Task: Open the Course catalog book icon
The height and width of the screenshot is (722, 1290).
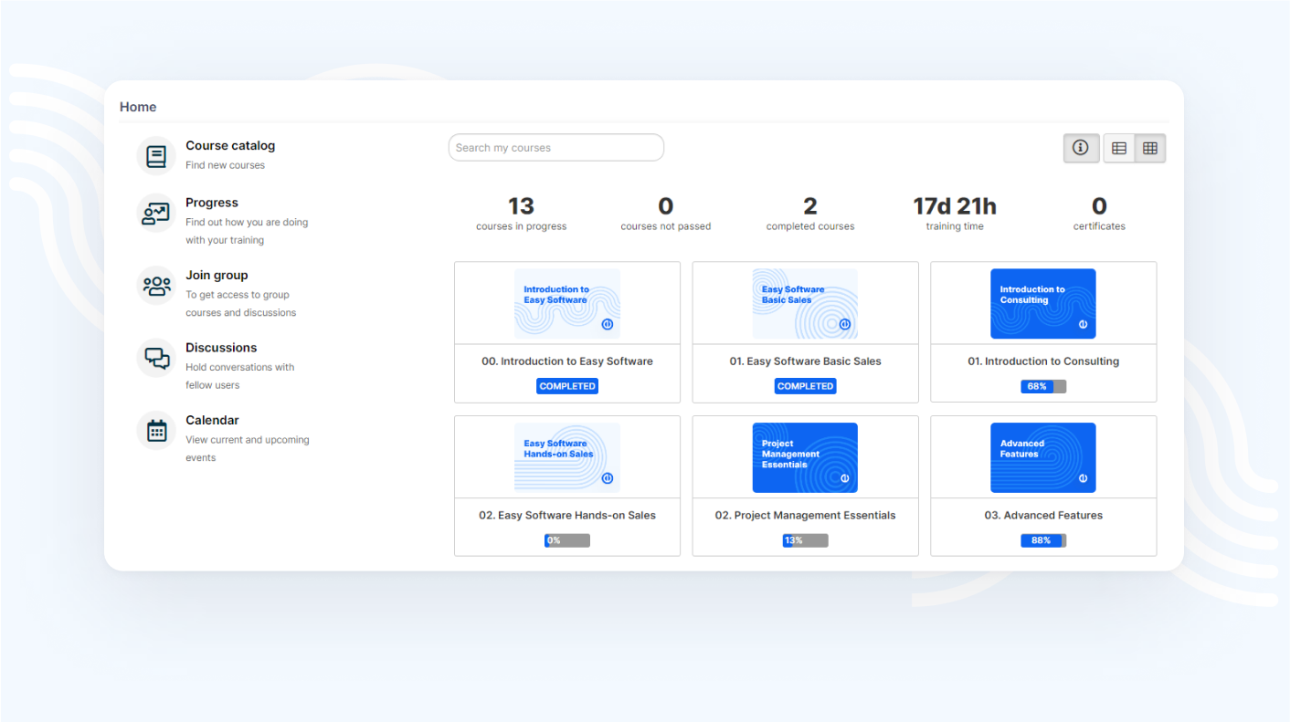Action: pyautogui.click(x=156, y=156)
